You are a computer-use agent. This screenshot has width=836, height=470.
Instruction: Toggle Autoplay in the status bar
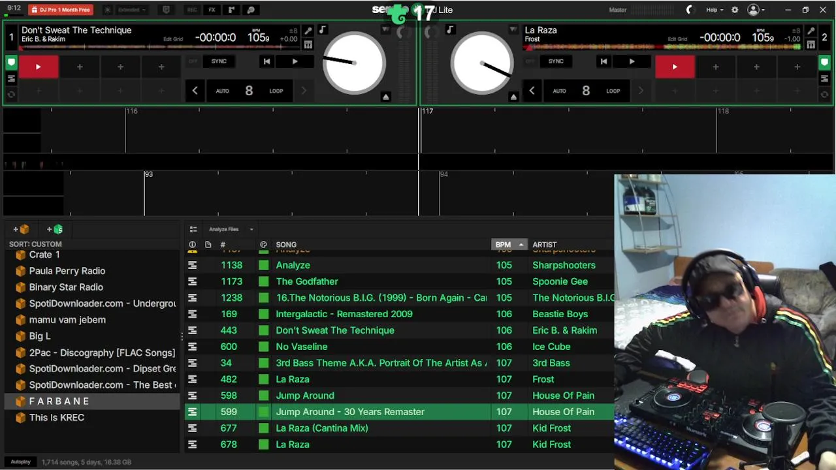[20, 462]
